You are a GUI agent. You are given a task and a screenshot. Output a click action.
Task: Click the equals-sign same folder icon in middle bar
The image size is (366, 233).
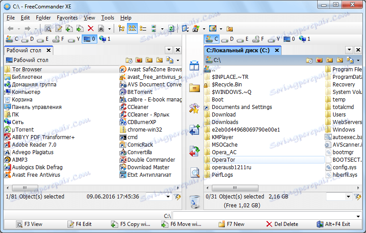[194, 88]
